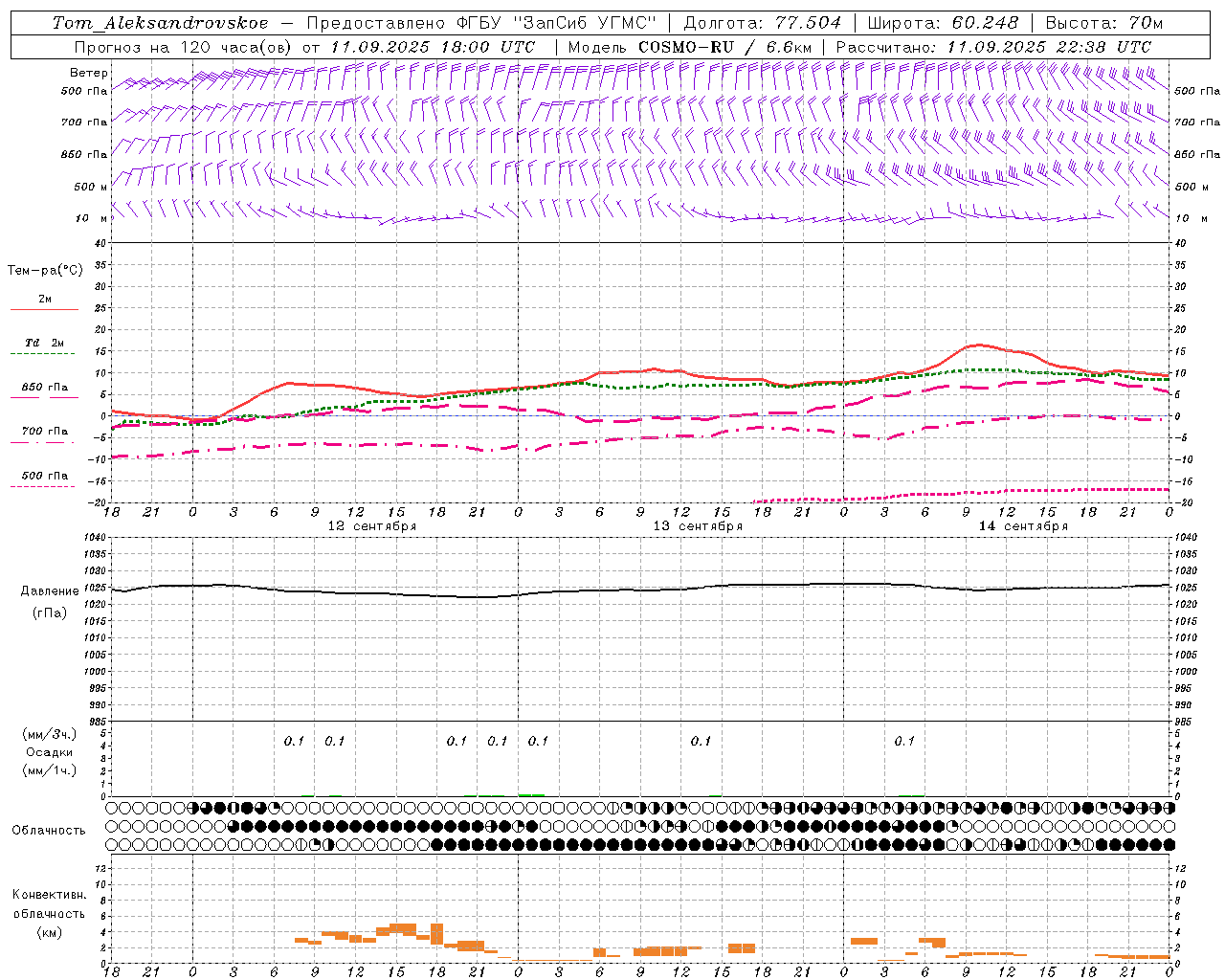Viewport: 1225px width, 980px height.
Task: Click the Облачность cloud cover label
Action: pyautogui.click(x=49, y=831)
